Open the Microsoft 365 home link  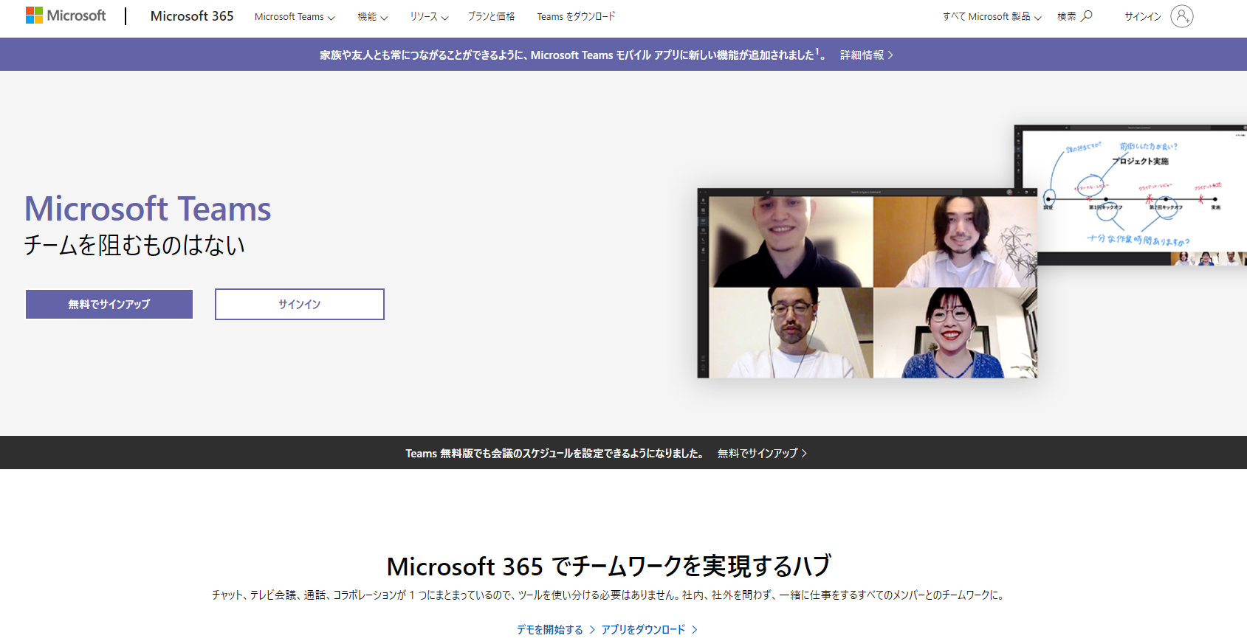pos(191,16)
